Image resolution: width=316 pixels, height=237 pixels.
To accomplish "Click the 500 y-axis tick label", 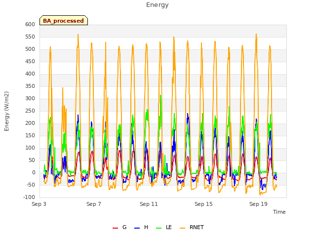I will click(x=30, y=49).
